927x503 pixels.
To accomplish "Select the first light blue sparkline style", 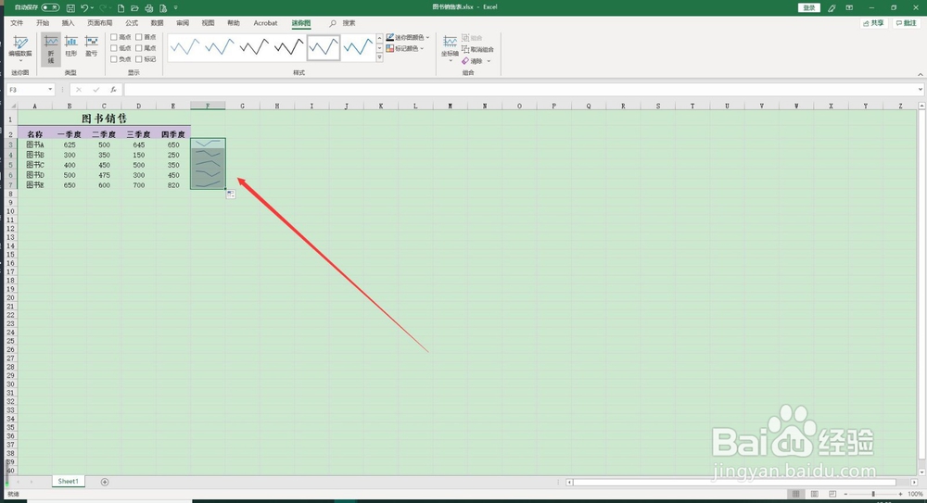I will point(185,47).
